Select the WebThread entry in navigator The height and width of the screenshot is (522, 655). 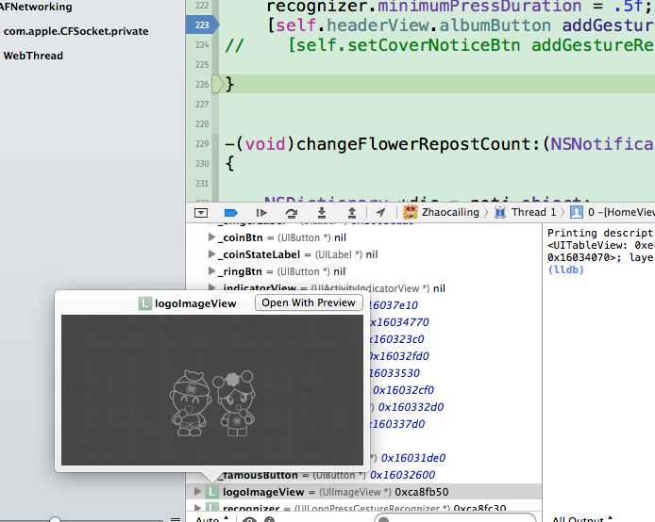[33, 56]
